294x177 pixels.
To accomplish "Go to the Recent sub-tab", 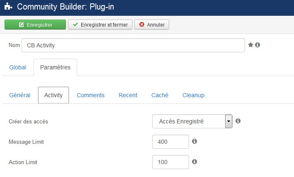I will (128, 95).
